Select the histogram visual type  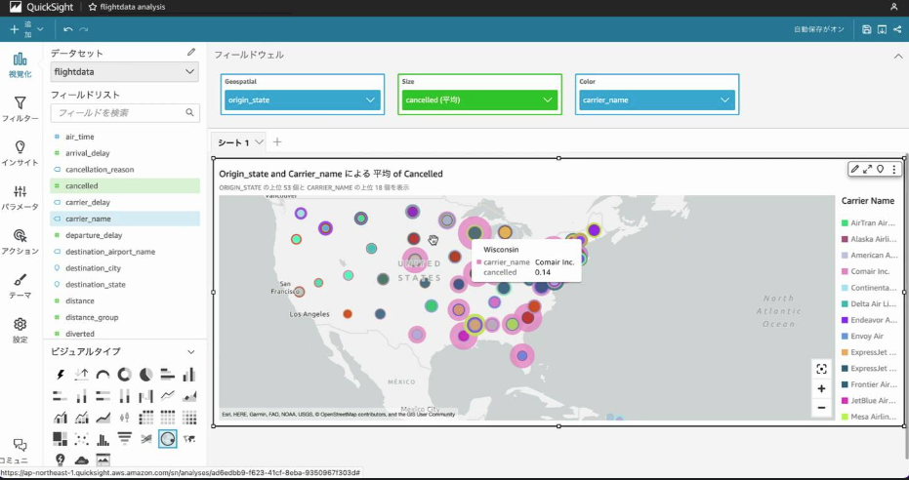click(103, 439)
